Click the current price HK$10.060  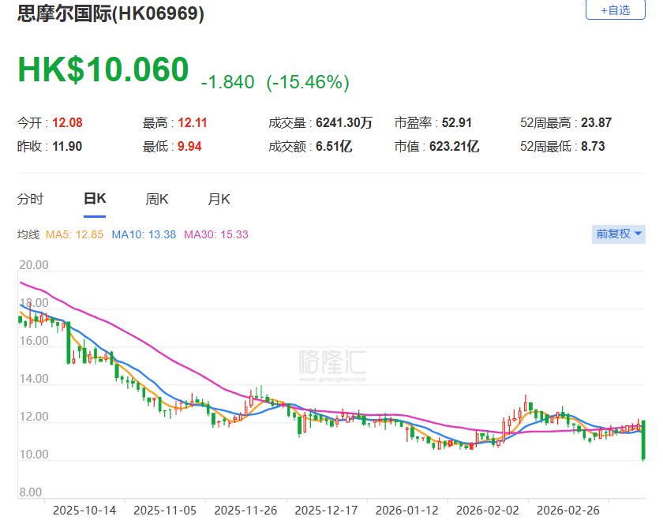click(103, 69)
